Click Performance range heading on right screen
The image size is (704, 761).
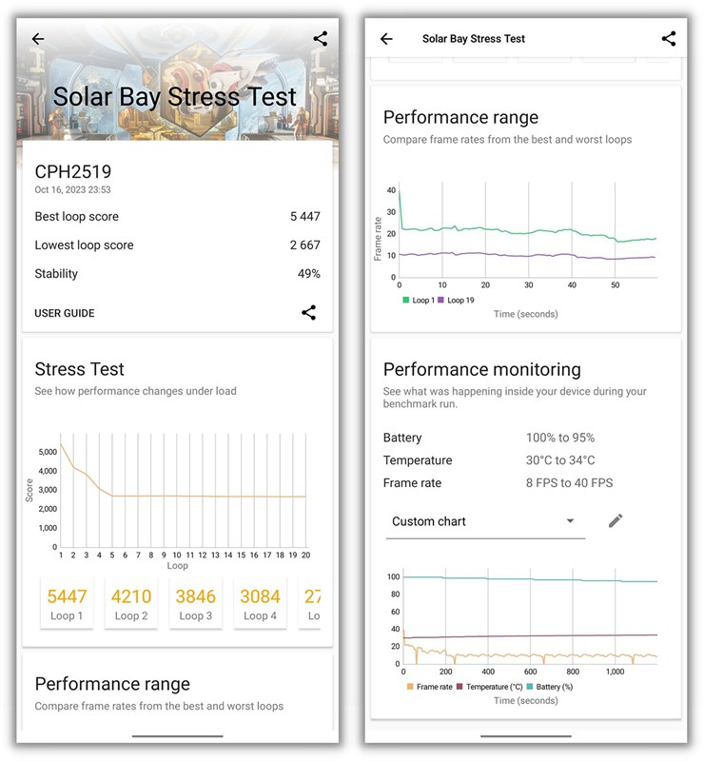click(x=460, y=117)
